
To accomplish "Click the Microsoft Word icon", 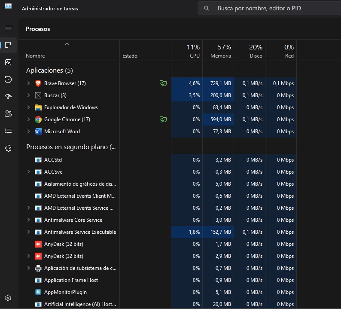I will (38, 132).
